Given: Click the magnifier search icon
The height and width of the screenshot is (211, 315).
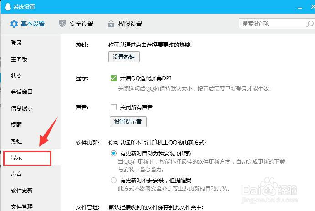Looking at the screenshot, I should (310, 24).
